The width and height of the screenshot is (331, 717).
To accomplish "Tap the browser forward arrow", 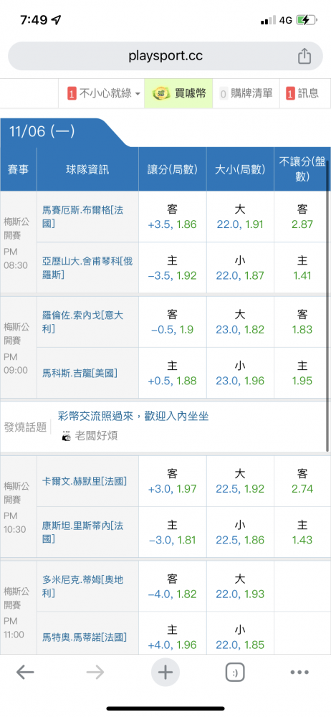I will 95,673.
